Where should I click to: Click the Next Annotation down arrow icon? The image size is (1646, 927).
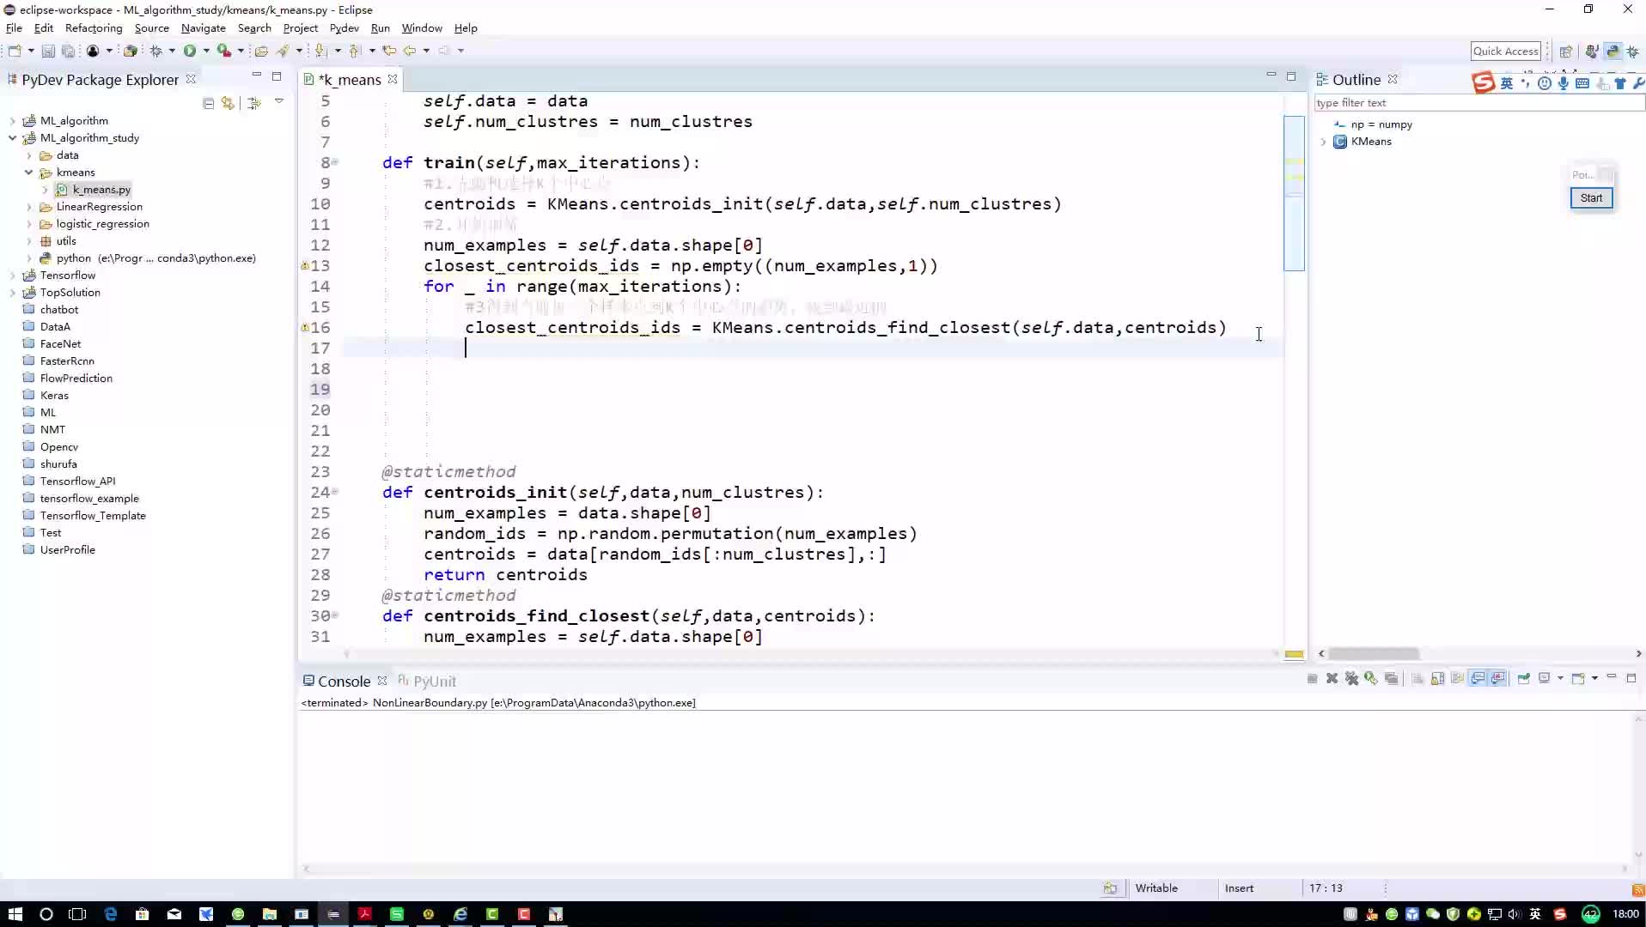[x=321, y=51]
